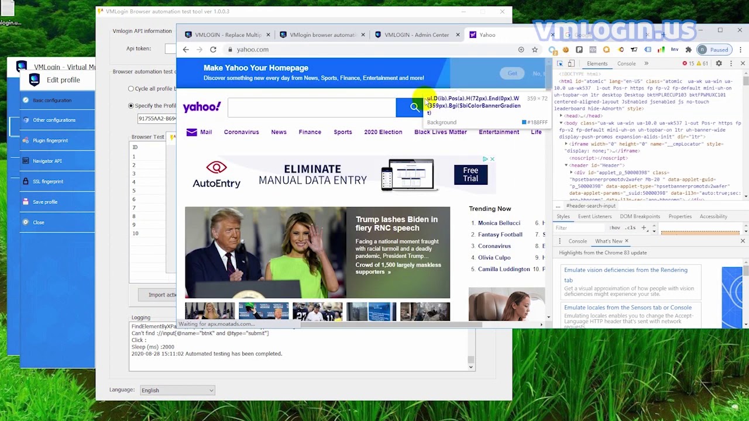Select the Cycle all profile radio button
749x421 pixels.
[131, 89]
